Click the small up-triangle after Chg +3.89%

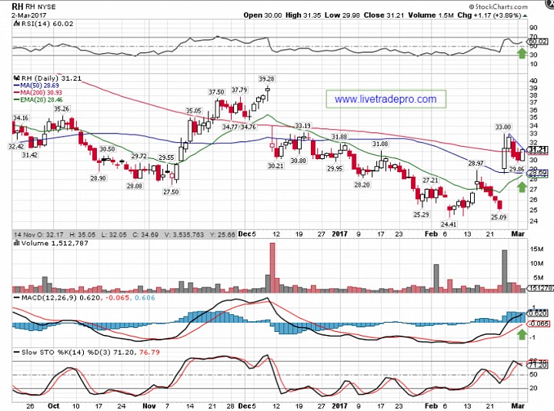click(x=525, y=16)
